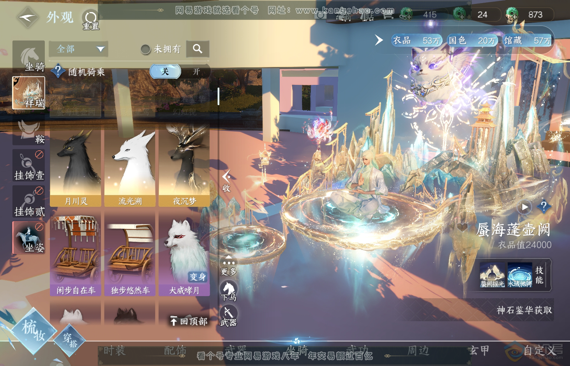The image size is (570, 366).
Task: Play the mount preview animation
Action: [x=524, y=207]
